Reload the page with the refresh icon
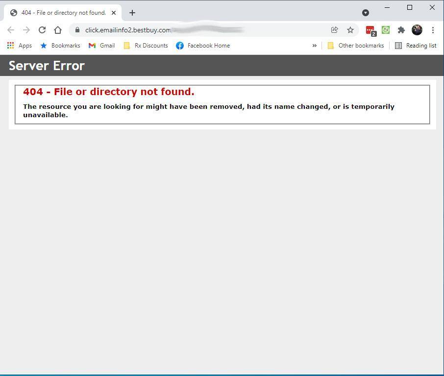 point(42,30)
